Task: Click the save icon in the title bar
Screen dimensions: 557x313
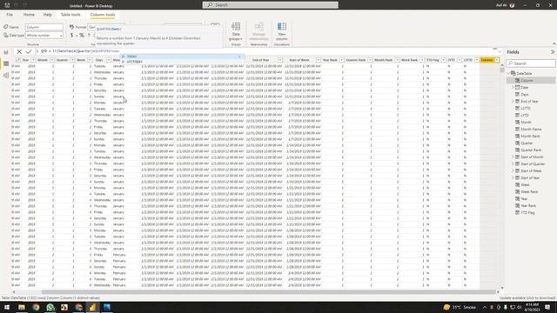Action: pyautogui.click(x=7, y=5)
